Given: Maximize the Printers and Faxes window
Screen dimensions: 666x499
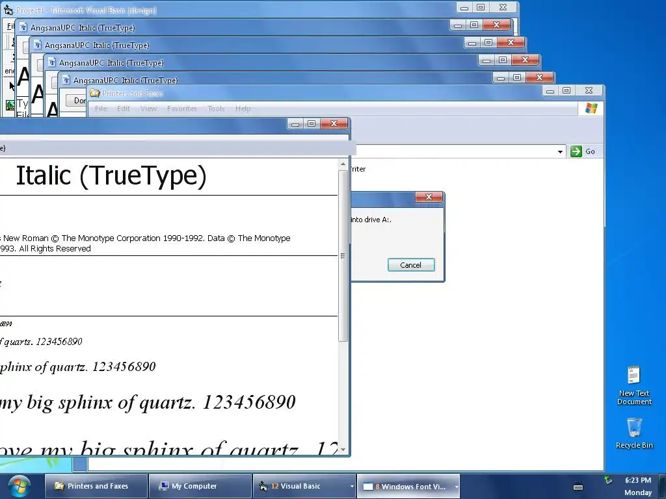Looking at the screenshot, I should [x=566, y=90].
